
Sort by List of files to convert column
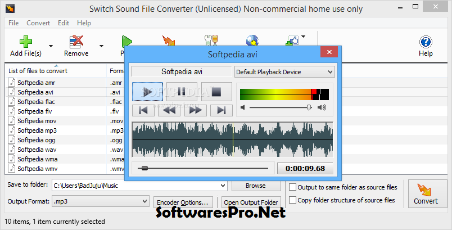(56, 71)
